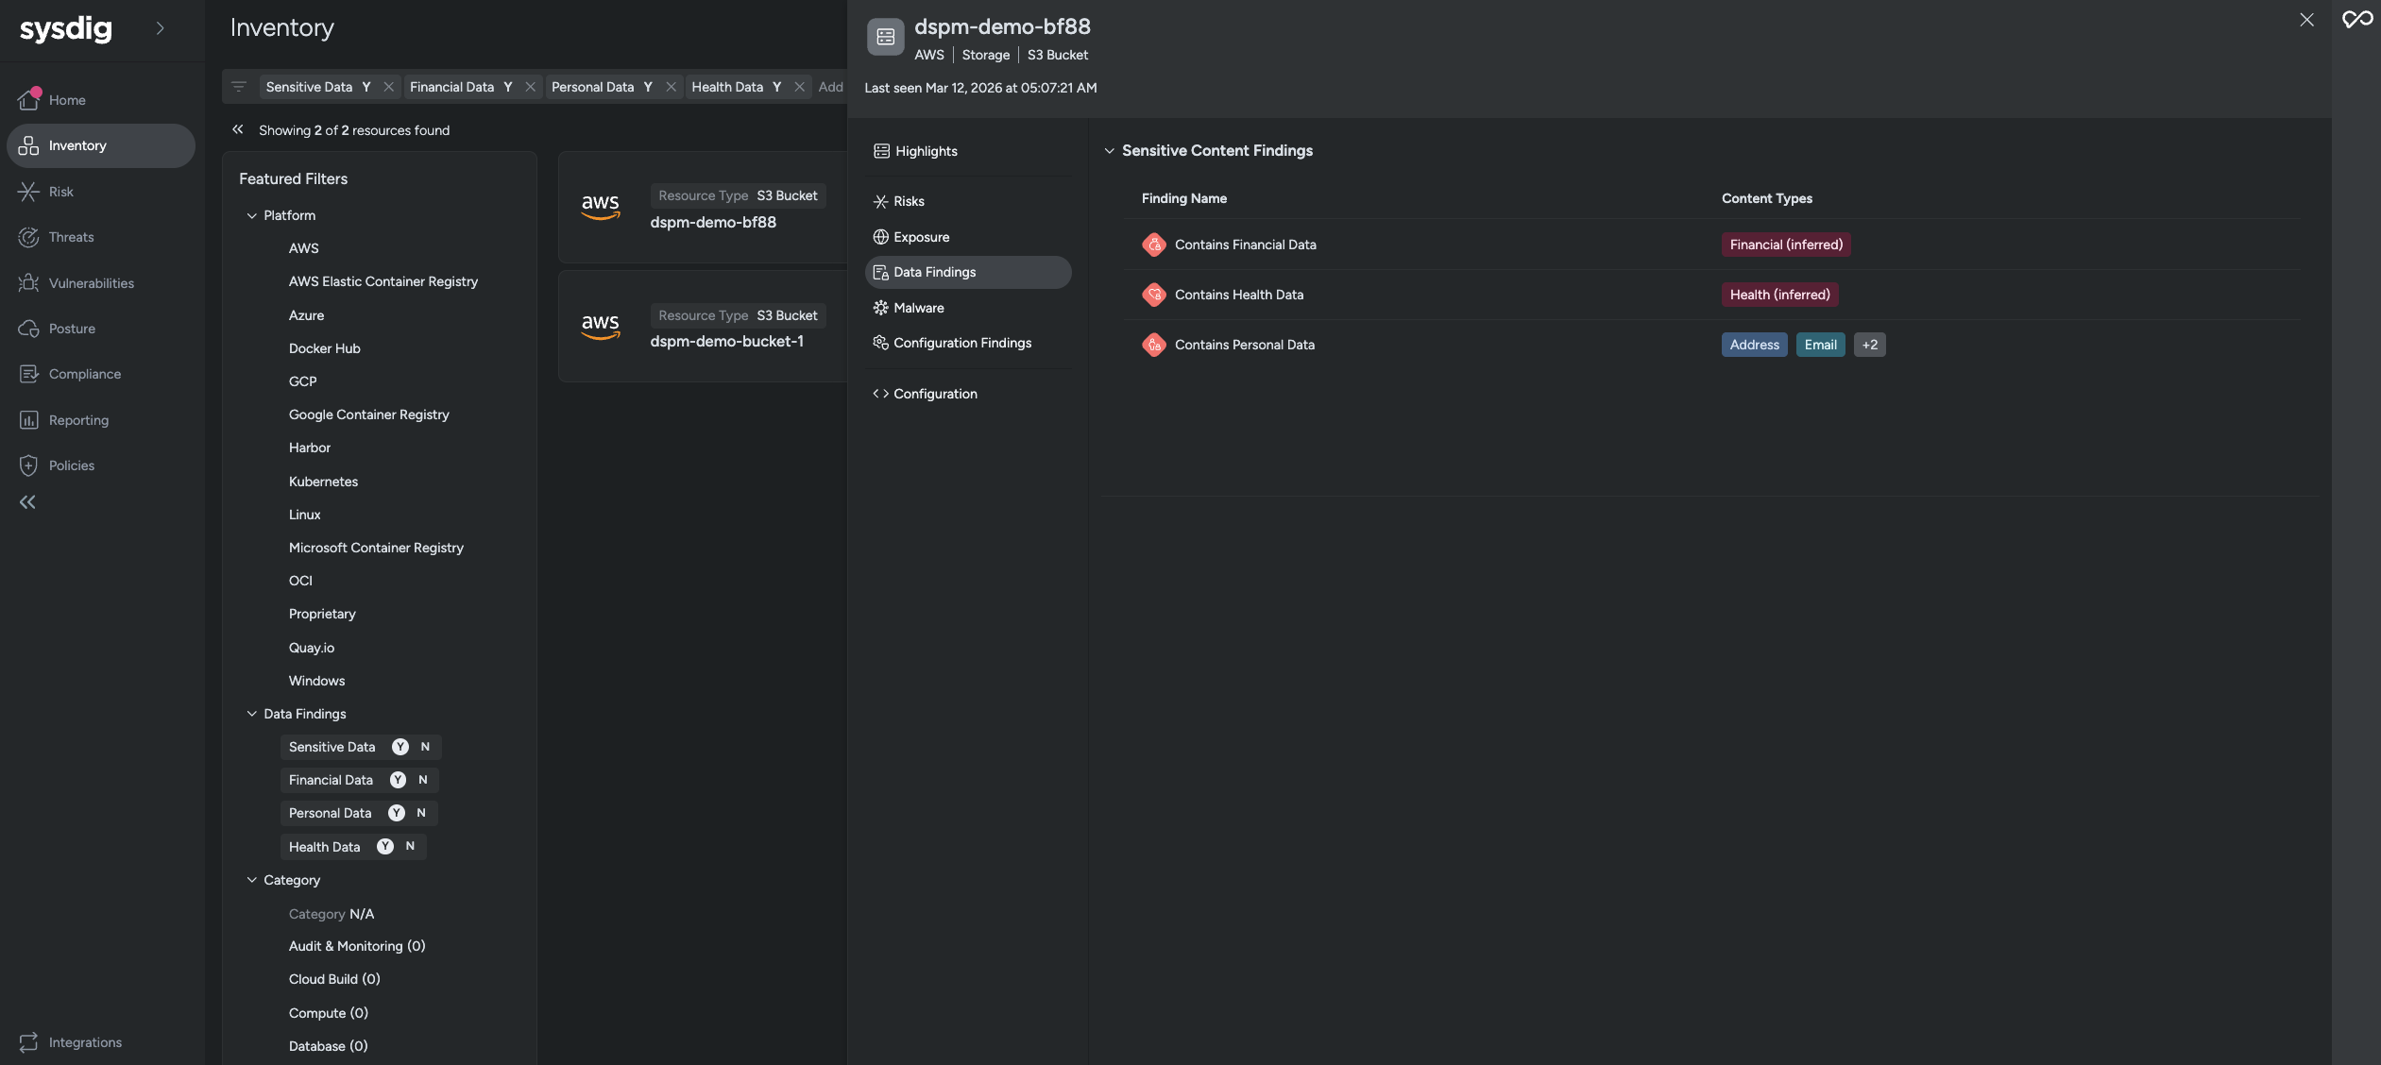2381x1065 pixels.
Task: Click the Compliance shield icon
Action: coord(29,373)
